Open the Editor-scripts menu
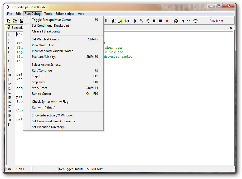This screenshot has height=179, width=242. (x=65, y=14)
